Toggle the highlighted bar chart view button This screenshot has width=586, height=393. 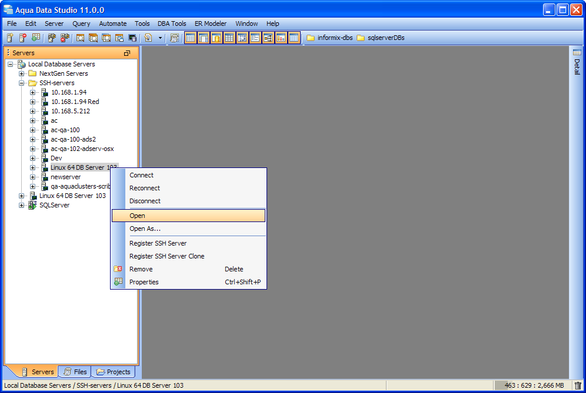click(x=281, y=38)
